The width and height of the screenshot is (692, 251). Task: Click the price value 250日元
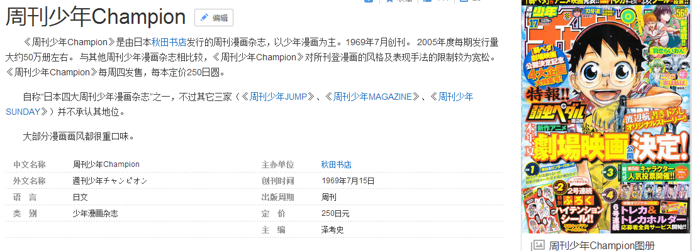[x=335, y=213]
